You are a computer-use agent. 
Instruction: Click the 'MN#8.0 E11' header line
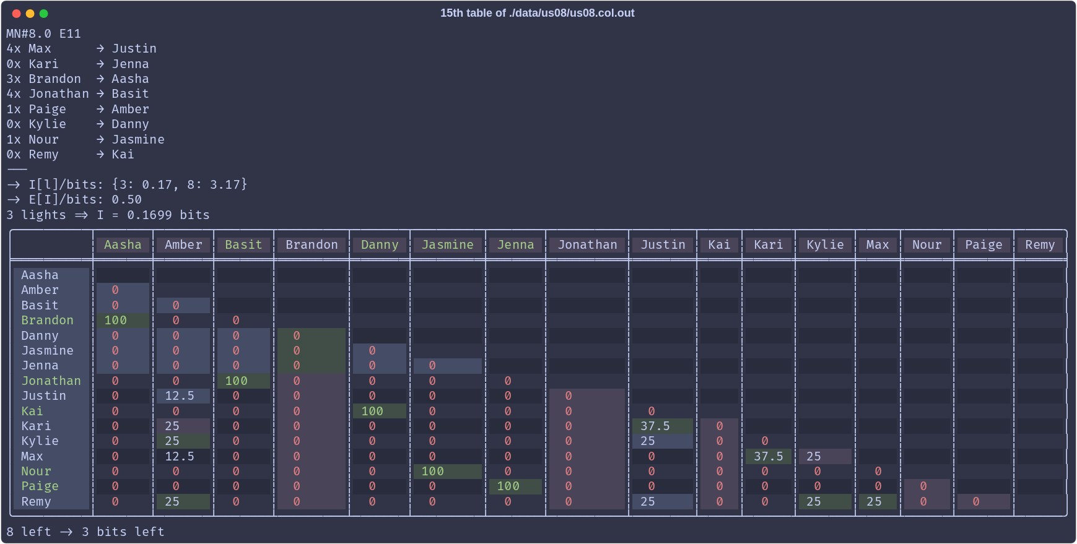coord(44,33)
